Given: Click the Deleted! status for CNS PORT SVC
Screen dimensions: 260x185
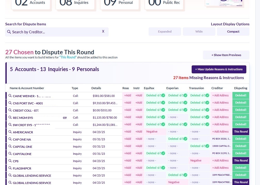Looking at the screenshot, I should click(x=240, y=103).
